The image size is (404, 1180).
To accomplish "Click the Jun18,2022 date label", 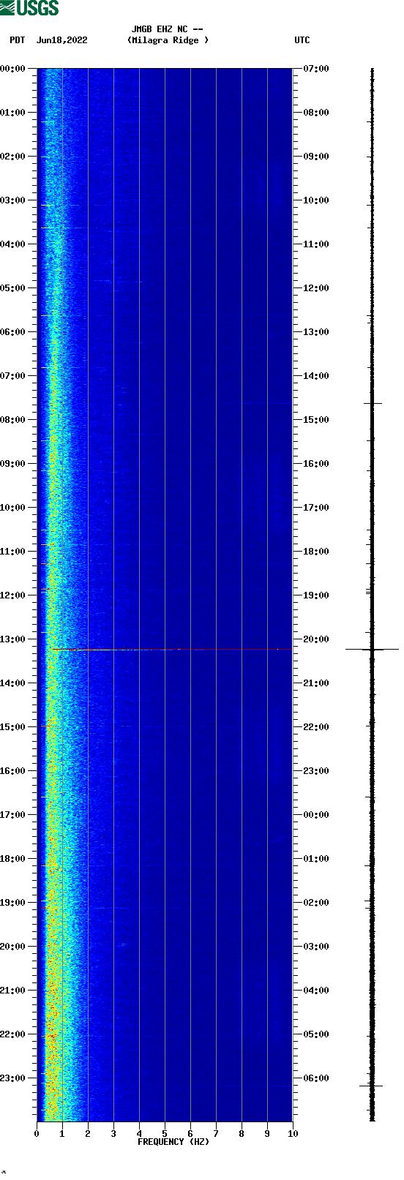I will point(61,40).
